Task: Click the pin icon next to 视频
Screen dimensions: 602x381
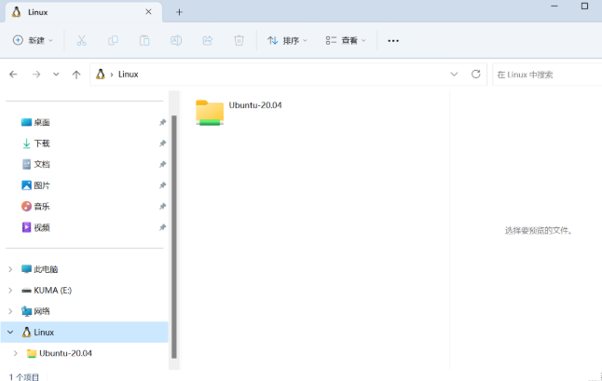Action: [162, 227]
